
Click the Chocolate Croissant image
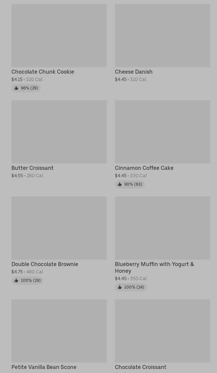point(162,331)
